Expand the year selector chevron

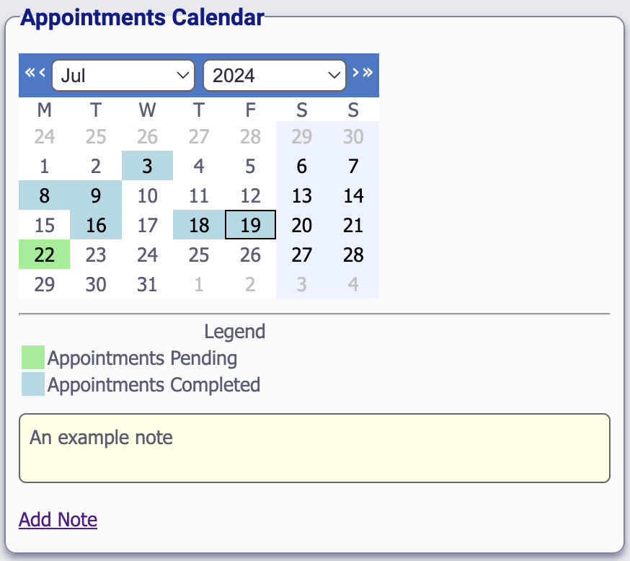(332, 75)
